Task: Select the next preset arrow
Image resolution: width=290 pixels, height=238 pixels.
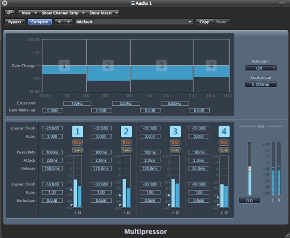Action: tap(68, 22)
